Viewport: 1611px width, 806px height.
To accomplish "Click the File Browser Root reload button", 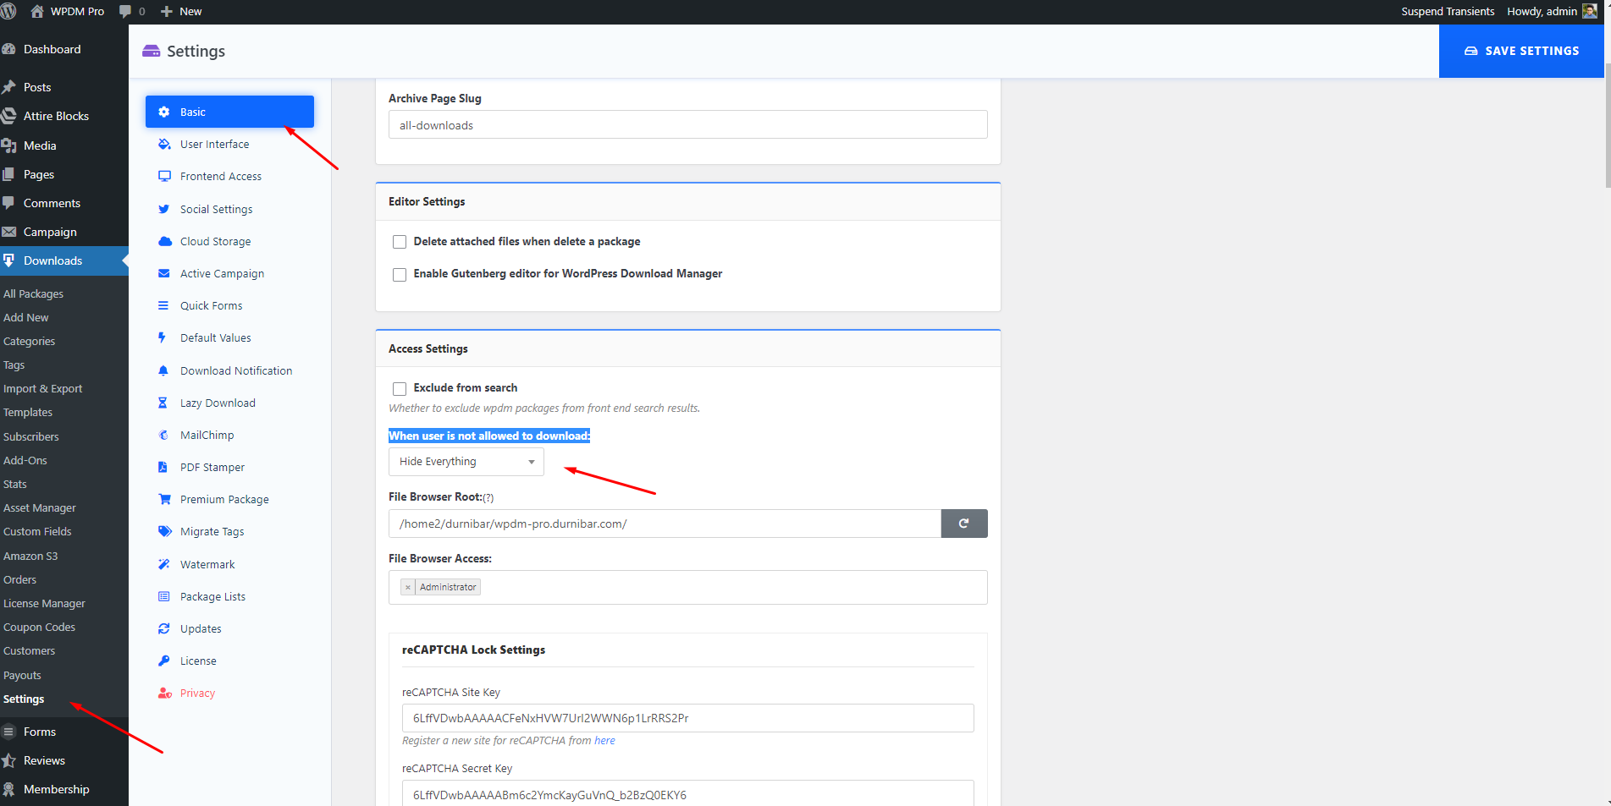I will point(964,524).
